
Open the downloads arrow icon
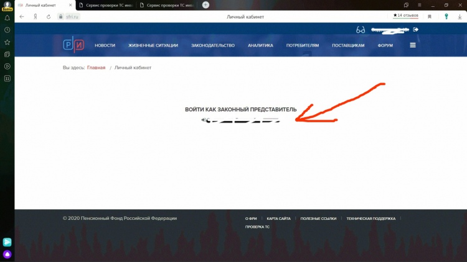tap(460, 17)
